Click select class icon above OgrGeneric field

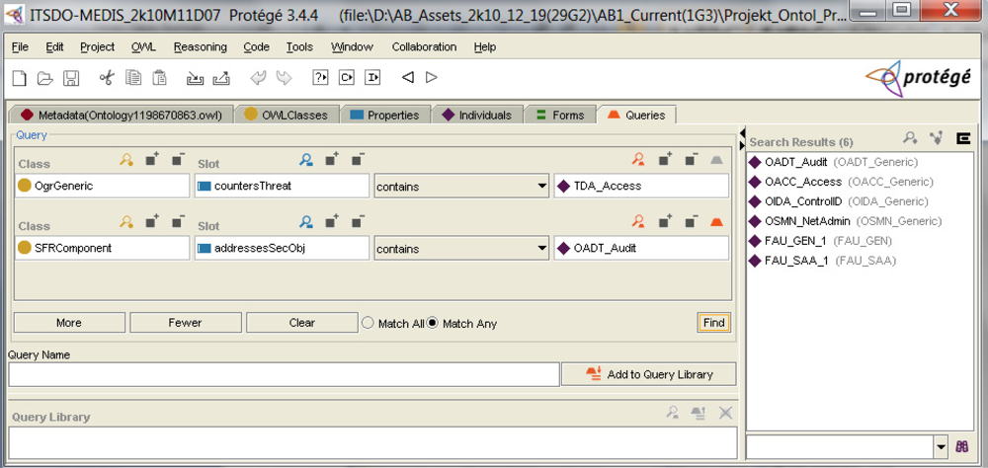(x=126, y=159)
